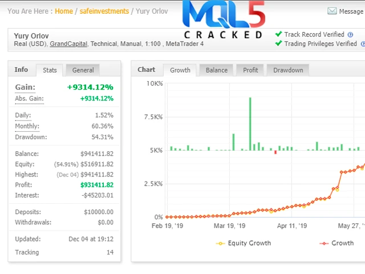Click the Monthly label
Screen dimensions: 365x274
coord(27,126)
